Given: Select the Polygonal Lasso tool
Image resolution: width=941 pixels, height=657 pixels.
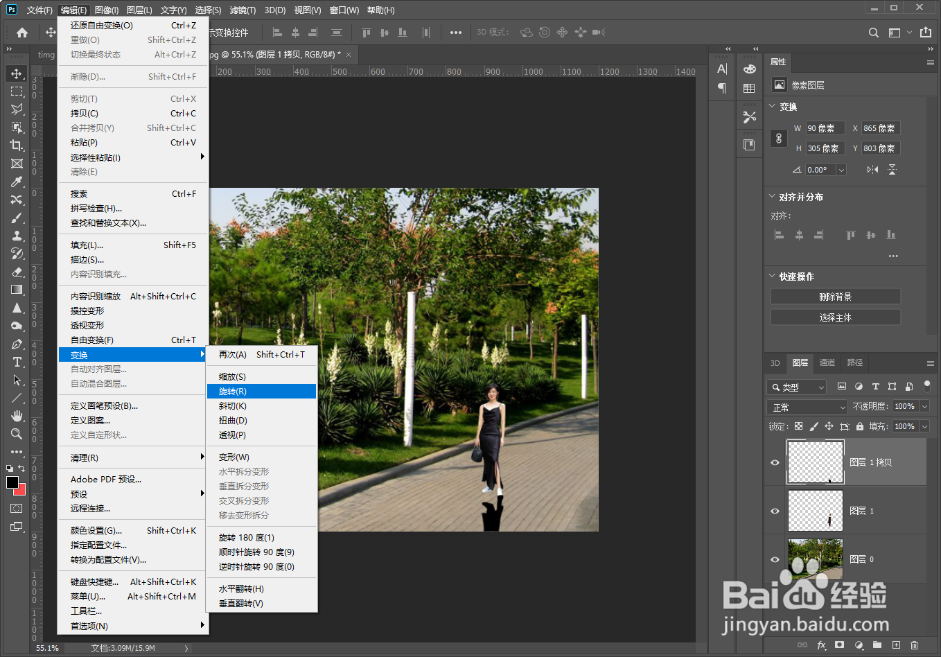Looking at the screenshot, I should [17, 109].
